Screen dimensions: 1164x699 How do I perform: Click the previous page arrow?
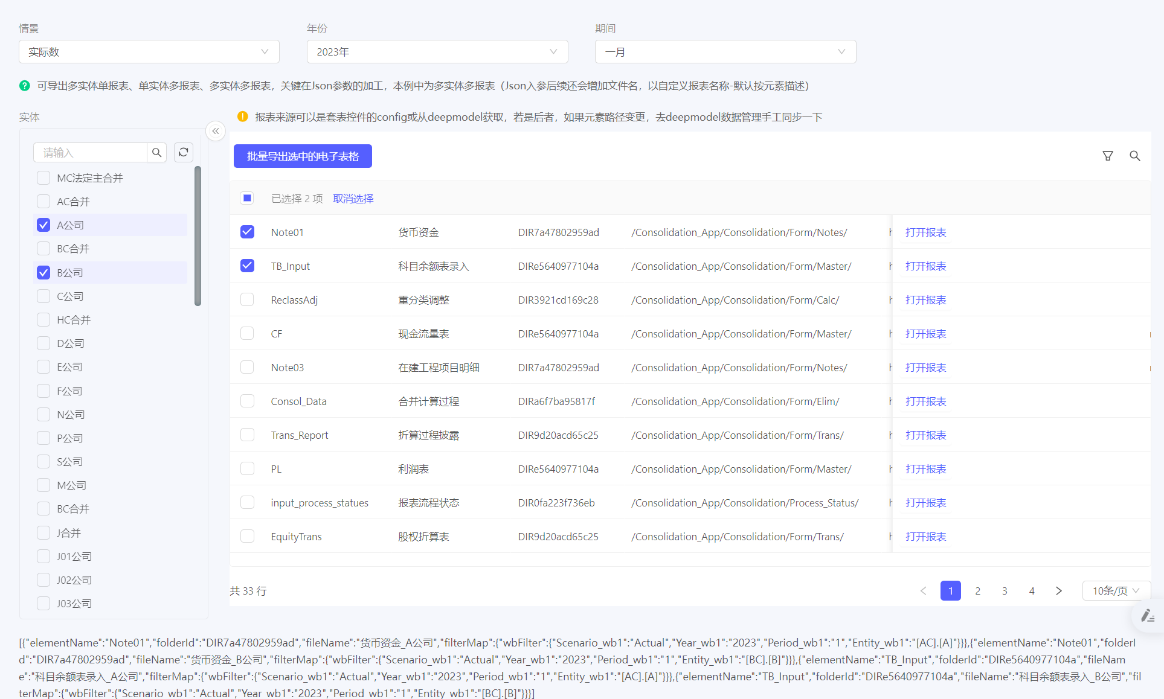[x=923, y=591]
